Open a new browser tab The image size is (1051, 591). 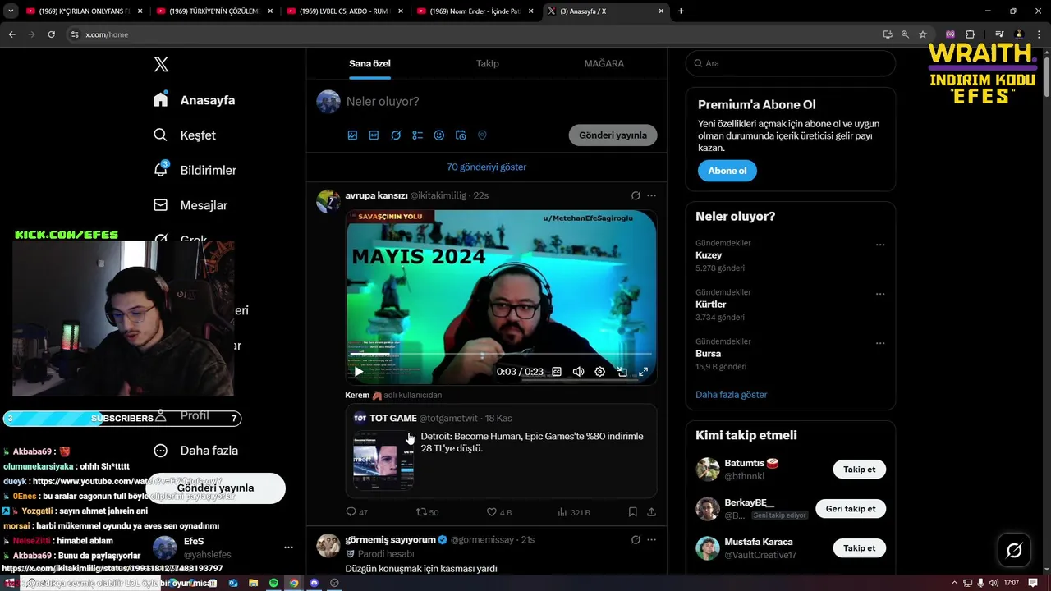[681, 11]
